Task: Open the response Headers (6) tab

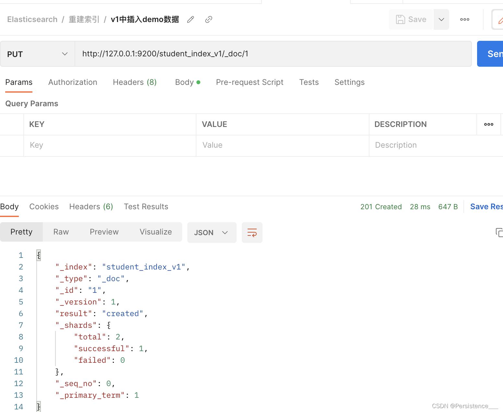Action: (x=91, y=207)
